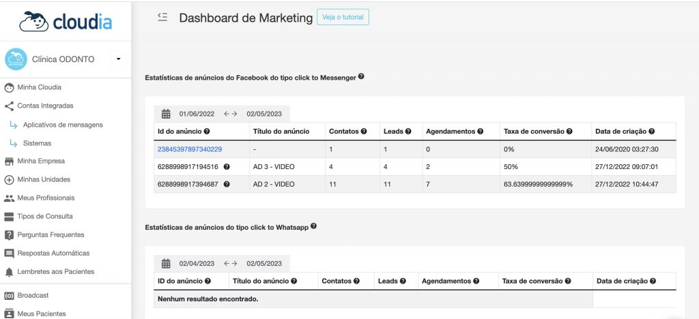
Task: Open the Whatsapp table calendar icon
Action: (x=166, y=263)
